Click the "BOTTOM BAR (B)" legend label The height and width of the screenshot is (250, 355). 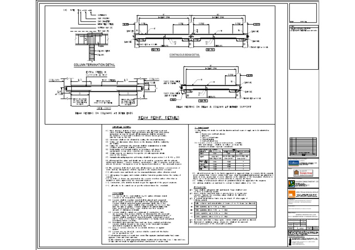point(105,28)
